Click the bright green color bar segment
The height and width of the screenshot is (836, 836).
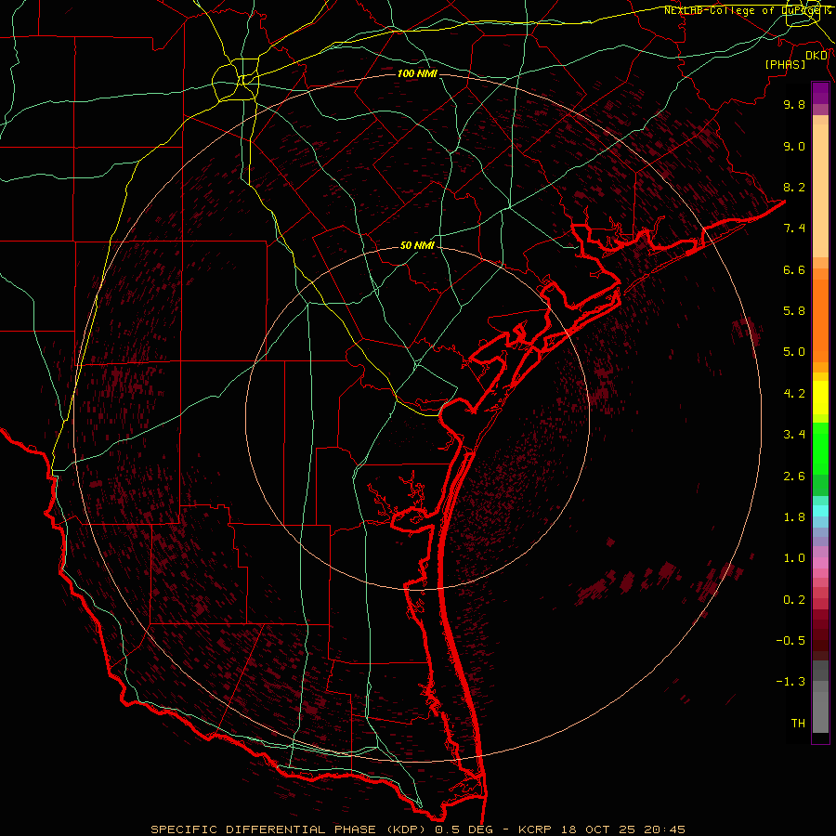[x=820, y=448]
